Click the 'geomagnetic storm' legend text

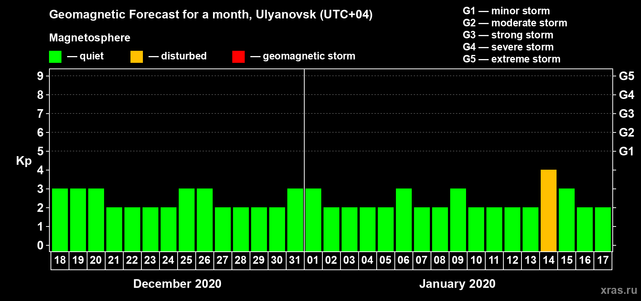(309, 56)
